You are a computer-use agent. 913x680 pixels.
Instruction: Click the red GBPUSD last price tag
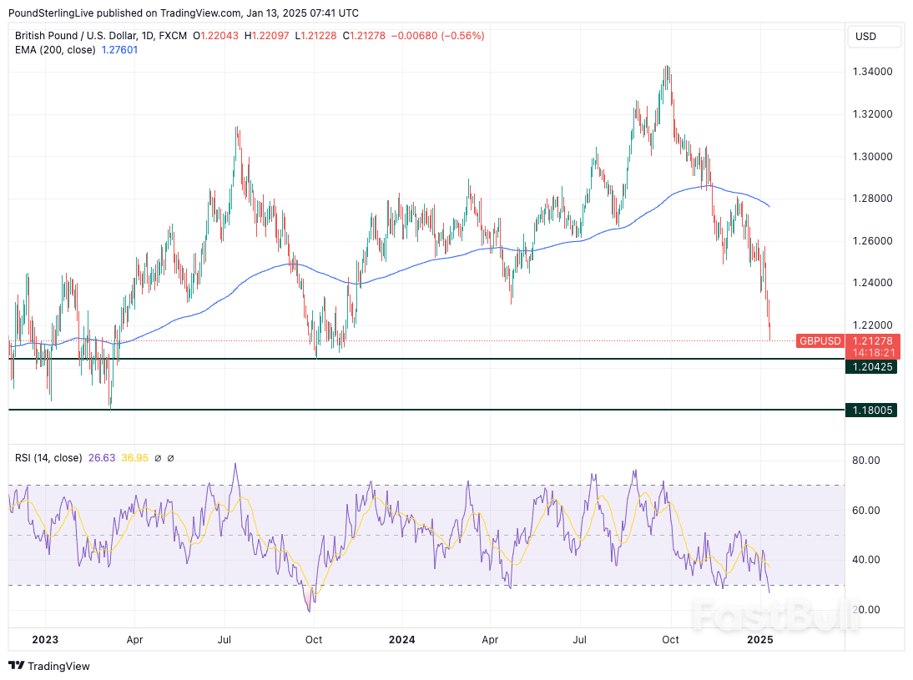820,341
